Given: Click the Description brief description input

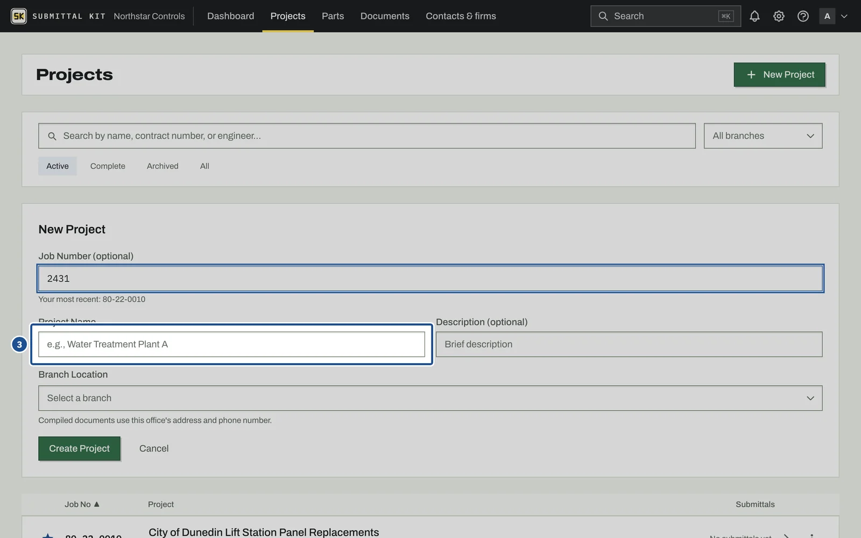Looking at the screenshot, I should click(629, 344).
